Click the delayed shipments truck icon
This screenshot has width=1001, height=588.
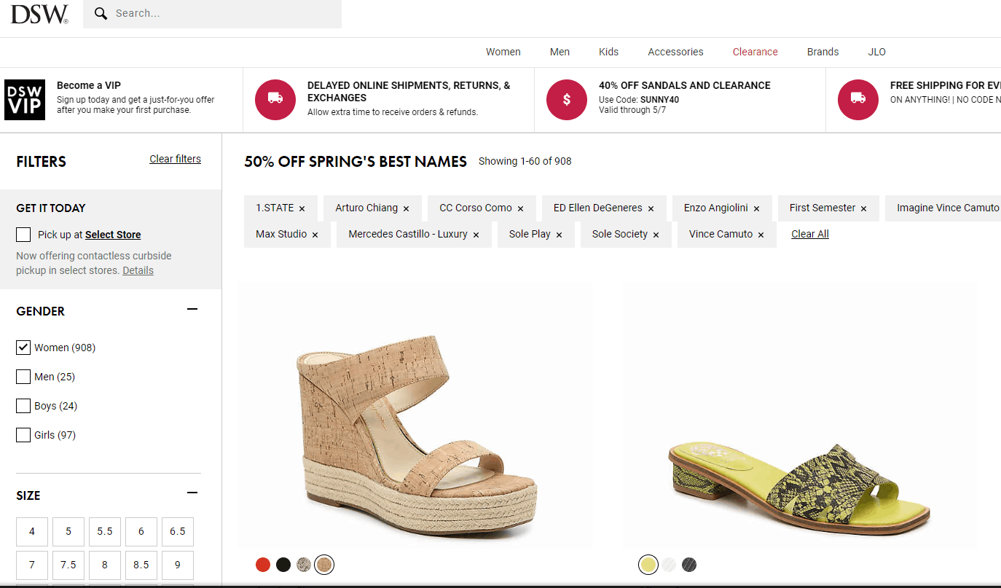275,100
